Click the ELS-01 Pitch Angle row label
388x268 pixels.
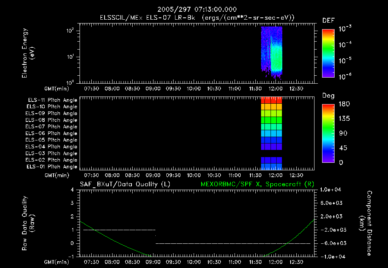[x=52, y=167]
